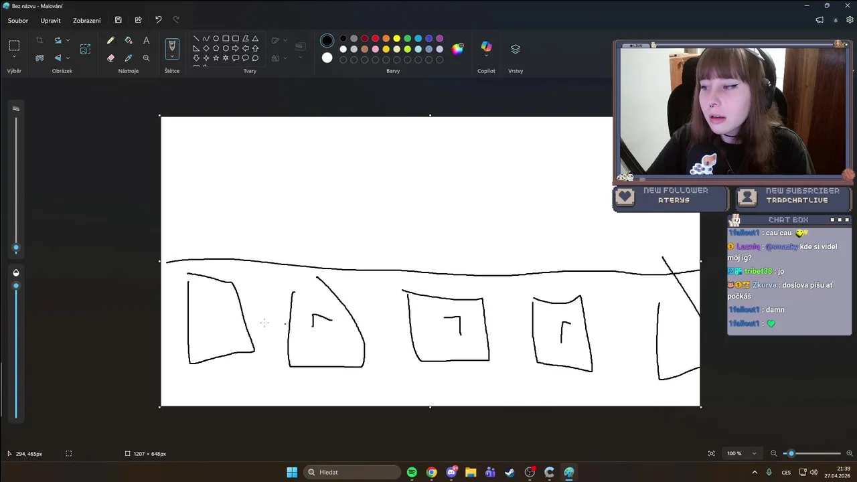This screenshot has height=482, width=857.
Task: Click the rectangular selection tool icon
Action: [x=14, y=46]
